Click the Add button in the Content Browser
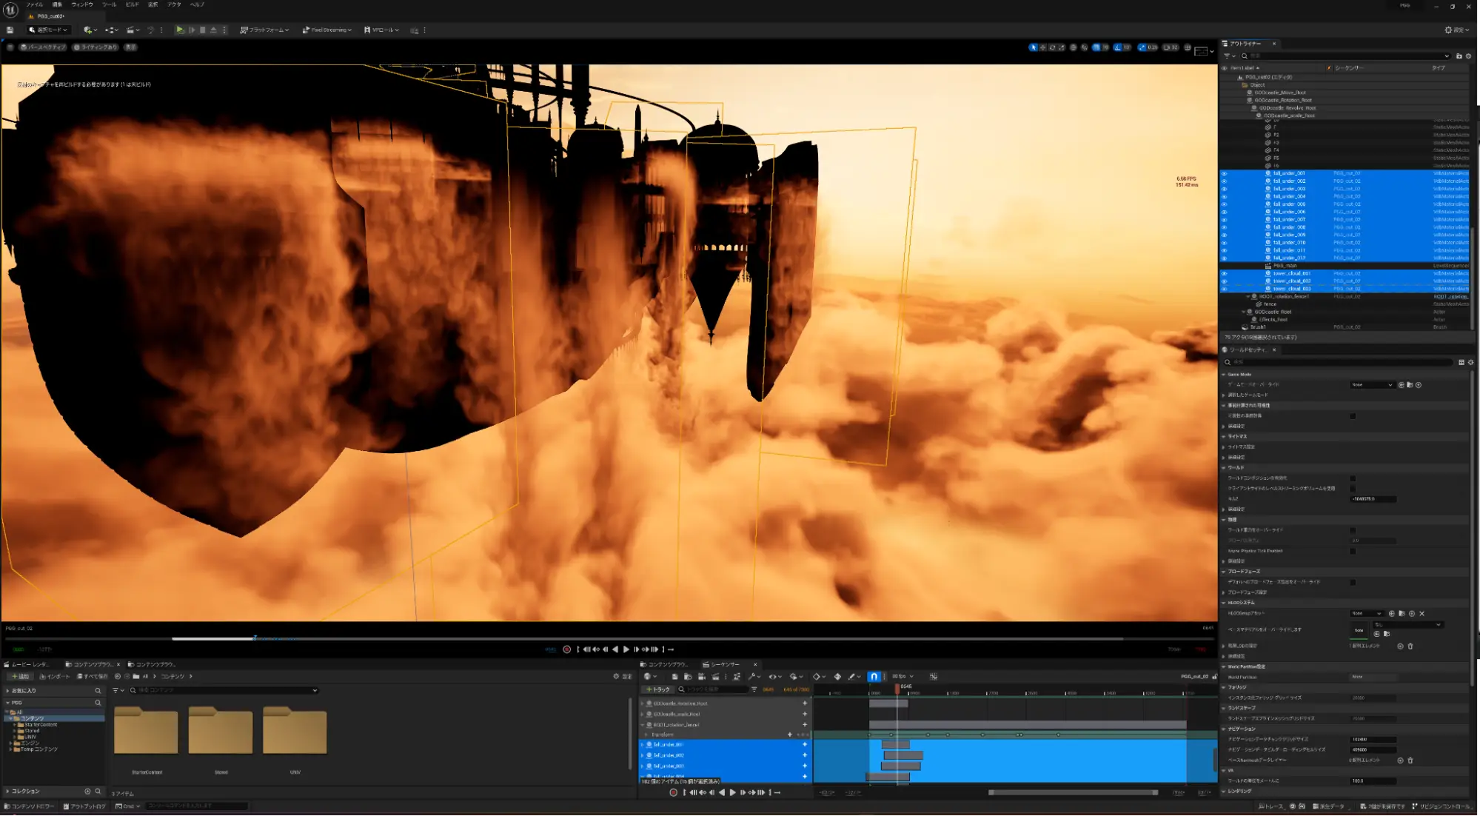Viewport: 1480px width, 816px height. coord(20,677)
